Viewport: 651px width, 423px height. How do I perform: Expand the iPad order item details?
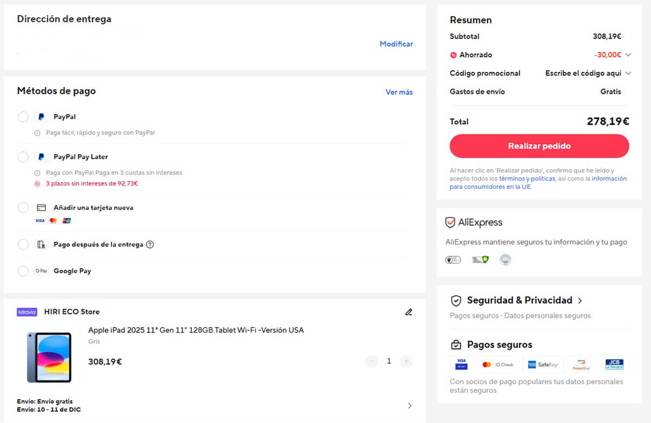pos(411,405)
